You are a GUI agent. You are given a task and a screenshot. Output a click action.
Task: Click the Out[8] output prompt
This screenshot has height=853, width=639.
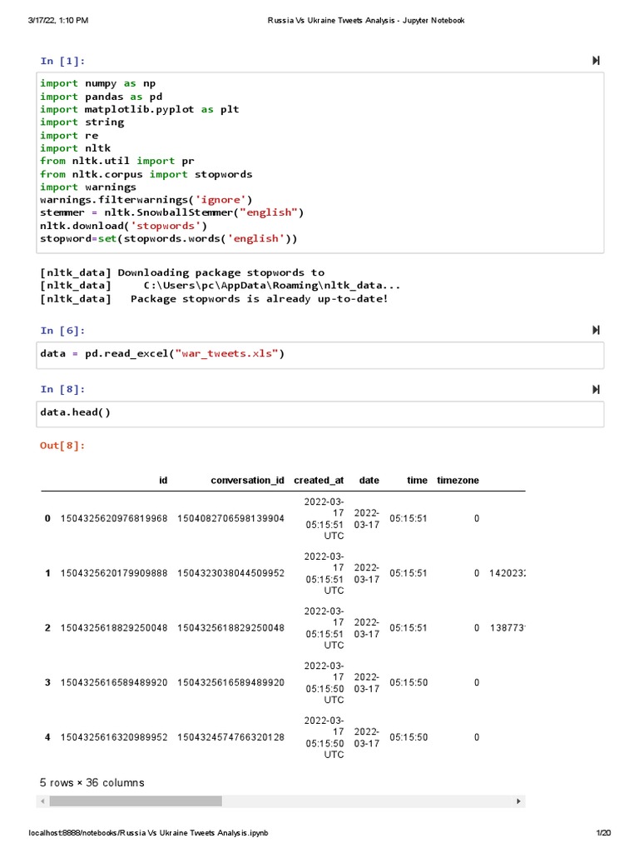[62, 446]
